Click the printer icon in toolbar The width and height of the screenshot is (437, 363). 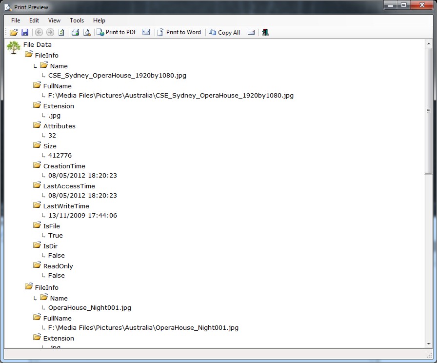pos(76,32)
